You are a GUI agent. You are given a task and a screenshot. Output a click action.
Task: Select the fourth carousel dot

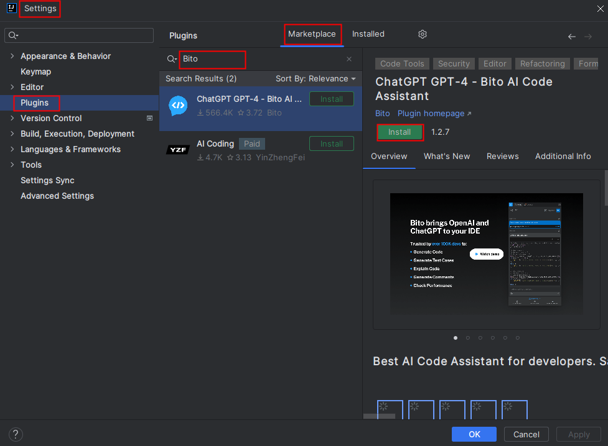(x=493, y=338)
